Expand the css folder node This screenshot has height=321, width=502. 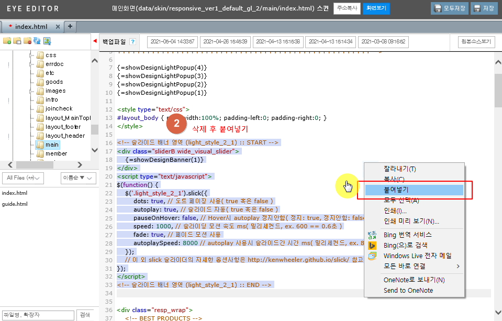tap(31, 55)
